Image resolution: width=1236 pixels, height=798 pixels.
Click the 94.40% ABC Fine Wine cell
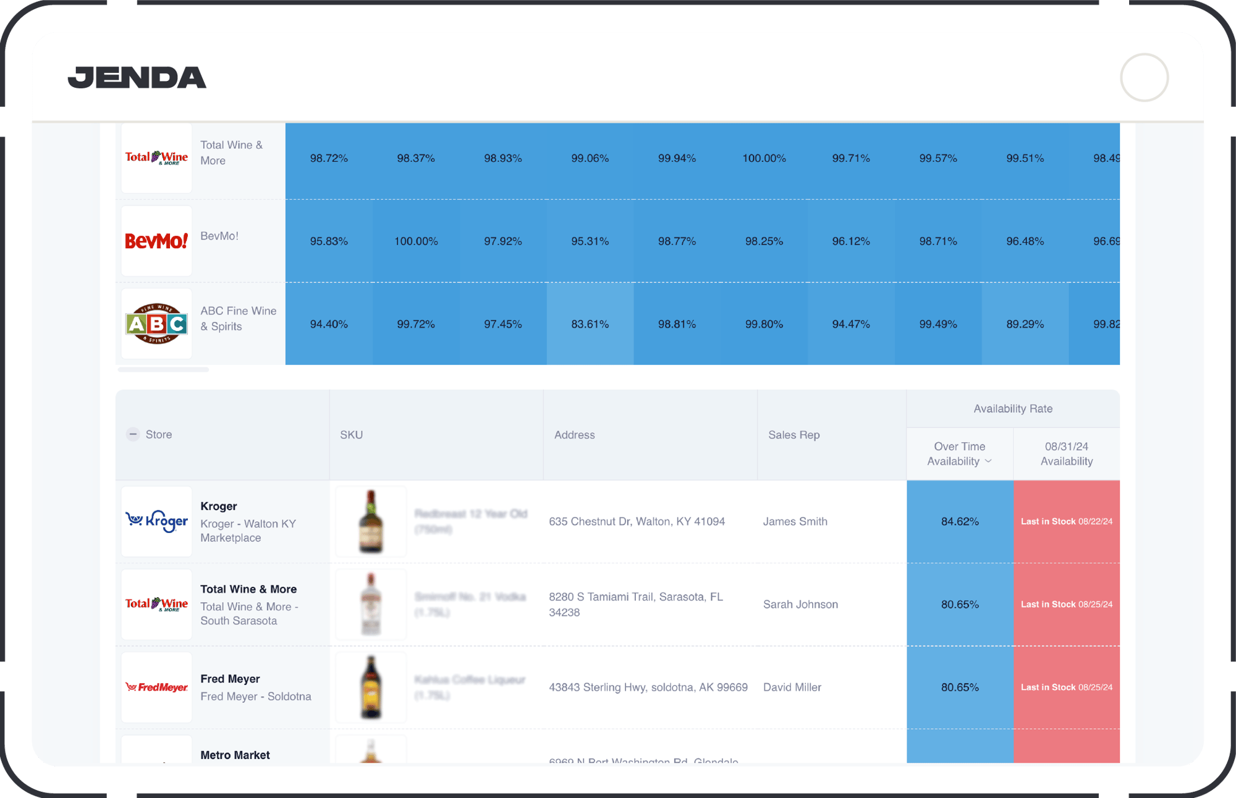(329, 324)
